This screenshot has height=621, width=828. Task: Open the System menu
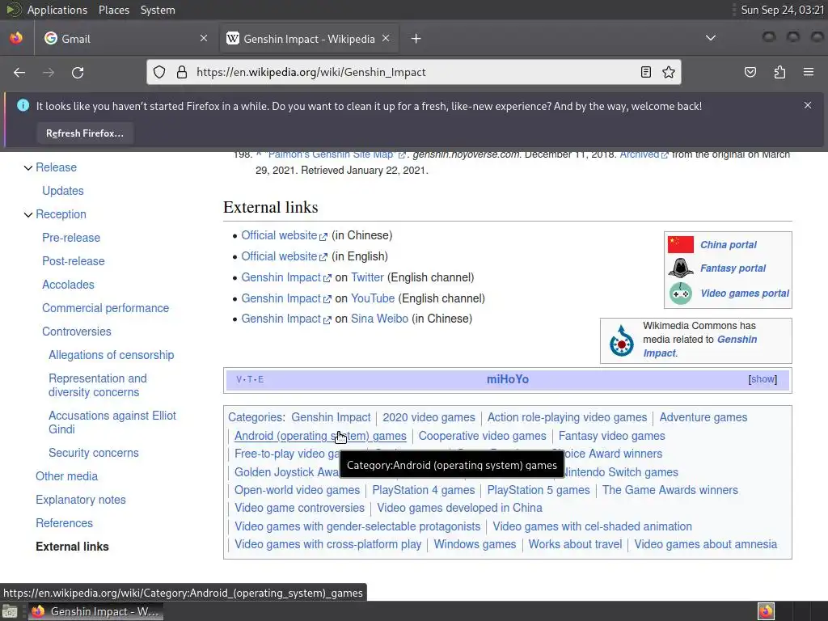click(x=158, y=10)
